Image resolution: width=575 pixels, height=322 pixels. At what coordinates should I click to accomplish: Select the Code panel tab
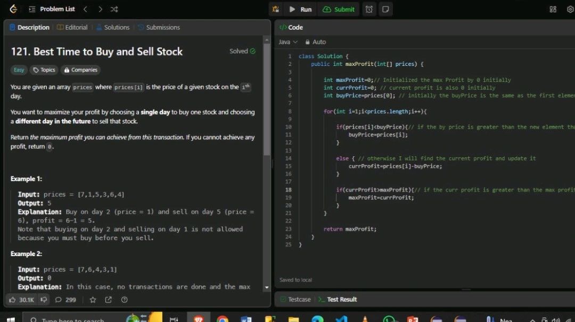pyautogui.click(x=291, y=28)
